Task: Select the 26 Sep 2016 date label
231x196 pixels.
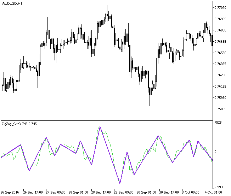Action: (10, 193)
